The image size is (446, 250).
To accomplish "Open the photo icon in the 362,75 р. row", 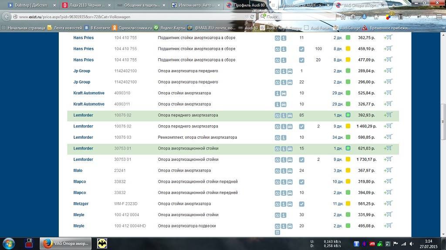I will [277, 38].
